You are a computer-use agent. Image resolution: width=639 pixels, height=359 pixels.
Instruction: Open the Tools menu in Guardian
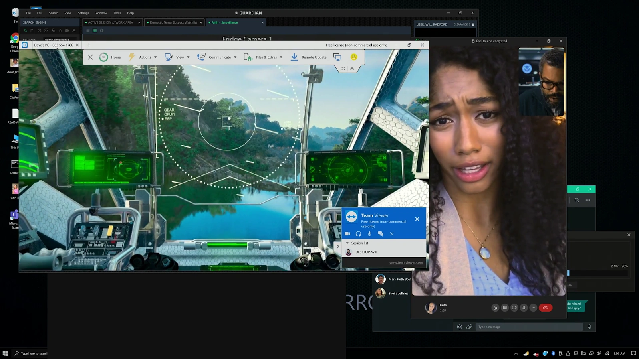tap(117, 13)
